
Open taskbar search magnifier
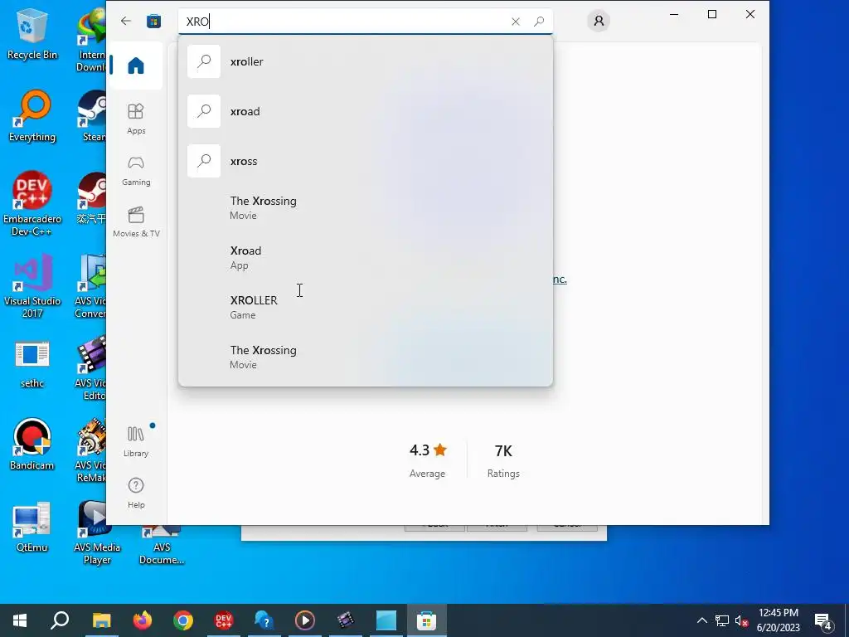point(60,620)
